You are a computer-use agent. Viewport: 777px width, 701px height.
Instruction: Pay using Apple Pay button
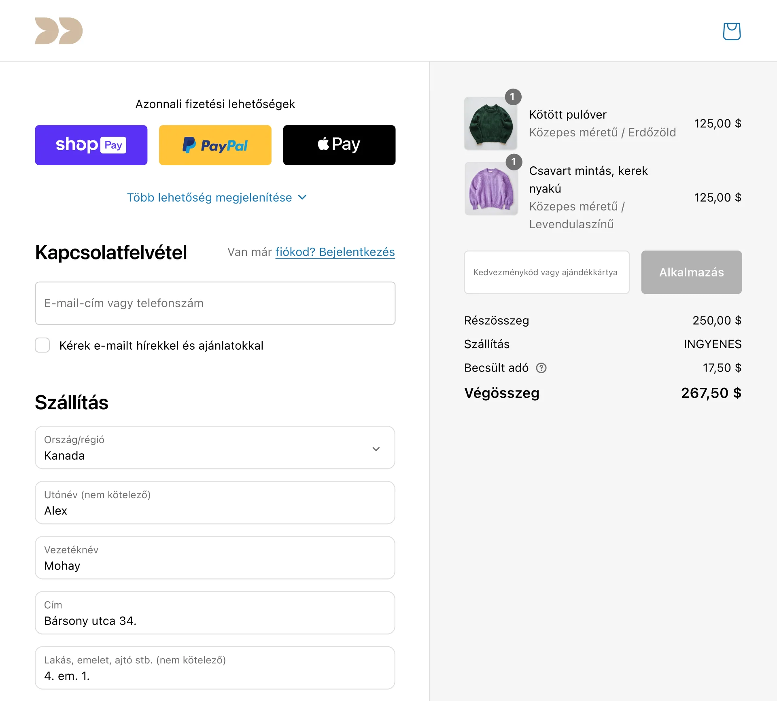pyautogui.click(x=339, y=145)
